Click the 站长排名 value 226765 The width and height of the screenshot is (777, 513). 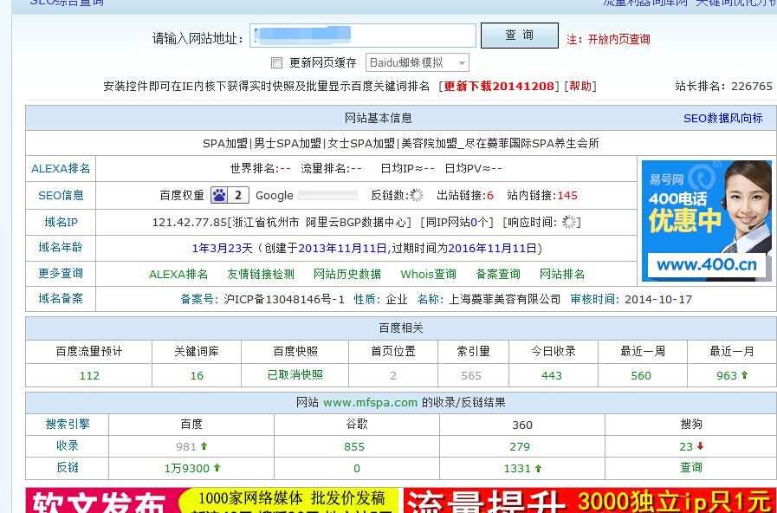pos(752,87)
